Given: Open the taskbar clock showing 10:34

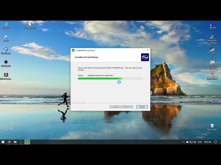Looking at the screenshot, I should click(208, 142).
